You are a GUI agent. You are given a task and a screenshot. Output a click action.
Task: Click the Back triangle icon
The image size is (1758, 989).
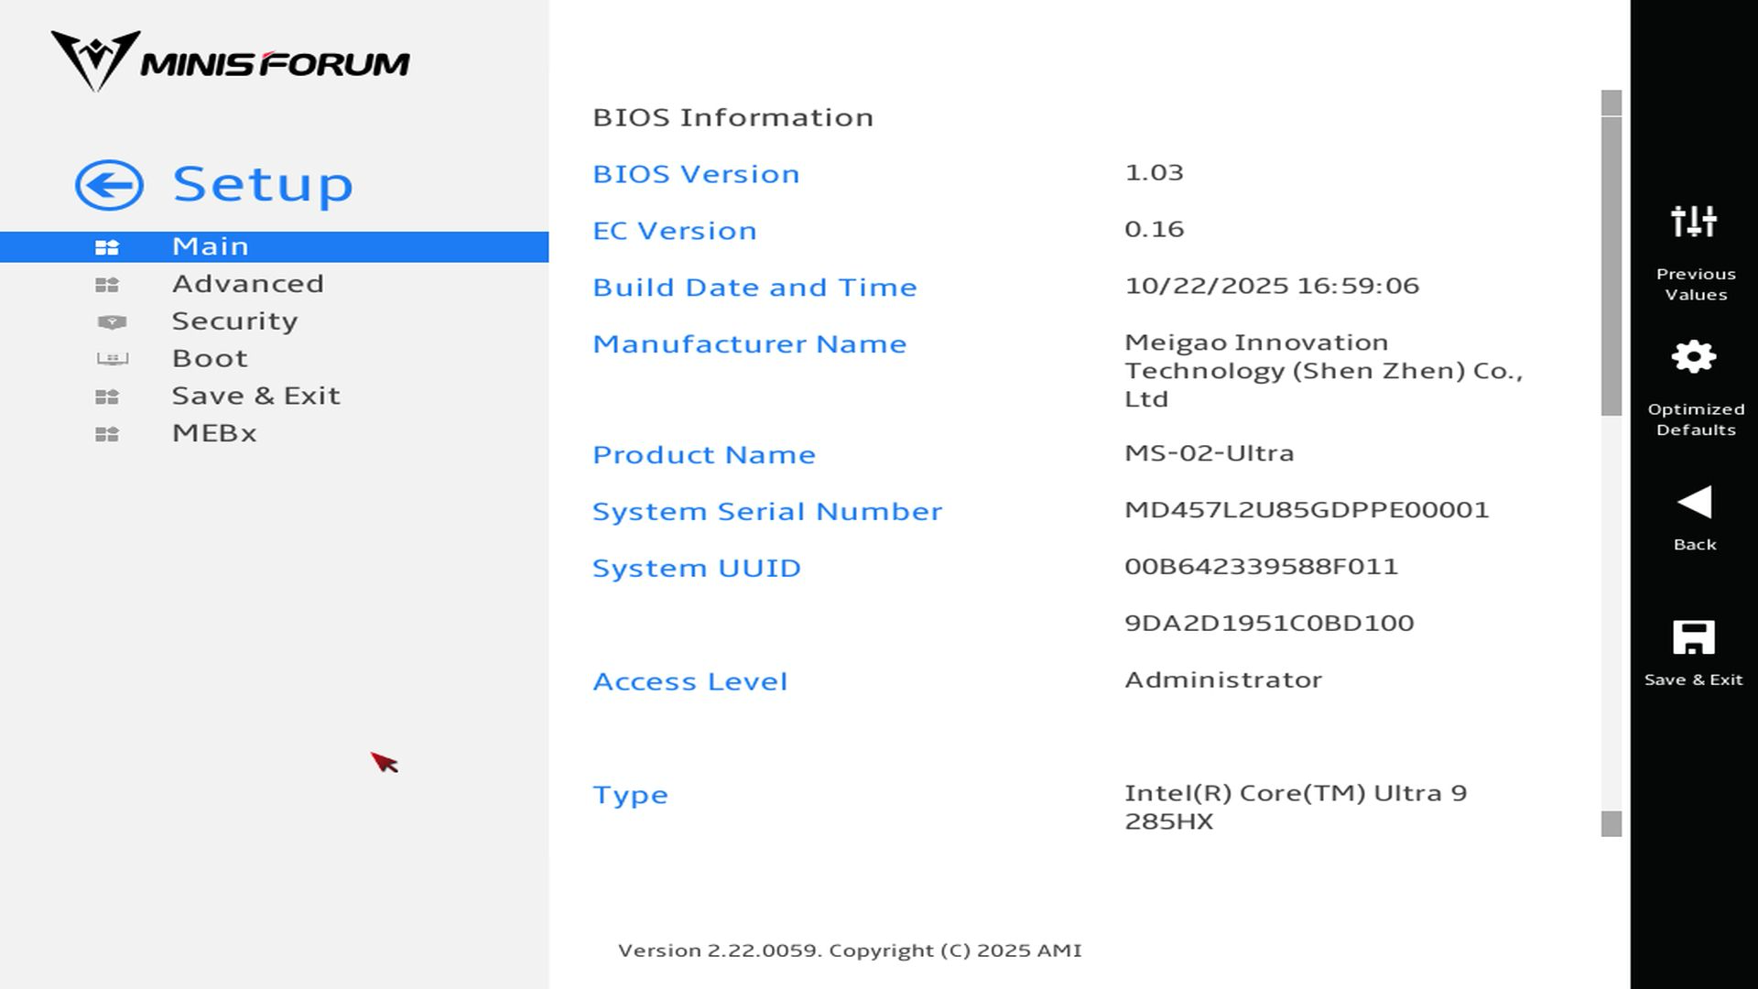1693,502
